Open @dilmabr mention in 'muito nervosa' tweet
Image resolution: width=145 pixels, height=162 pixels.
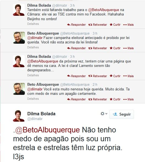pyautogui.click(x=35, y=89)
